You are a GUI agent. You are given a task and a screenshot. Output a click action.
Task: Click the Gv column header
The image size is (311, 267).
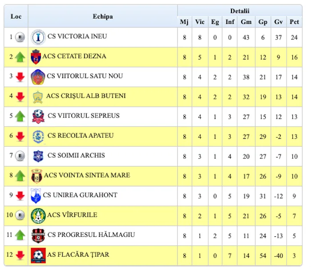[279, 22]
